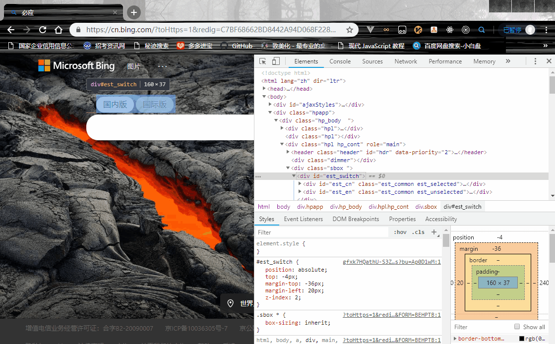This screenshot has height=344, width=555.
Task: Switch to the Memory tab
Action: (484, 61)
